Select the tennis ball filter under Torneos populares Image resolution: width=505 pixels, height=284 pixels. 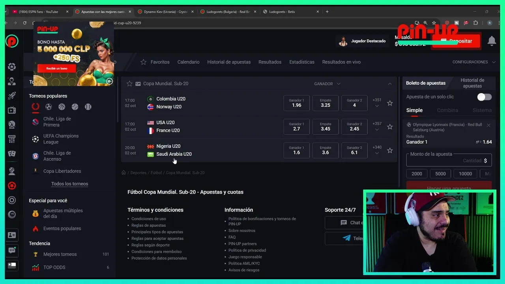pyautogui.click(x=75, y=106)
